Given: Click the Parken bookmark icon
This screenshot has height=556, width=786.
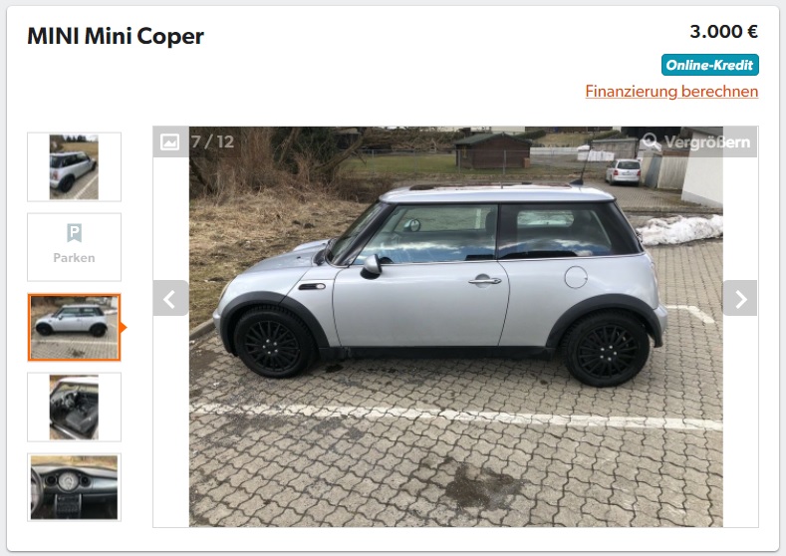Looking at the screenshot, I should 74,233.
